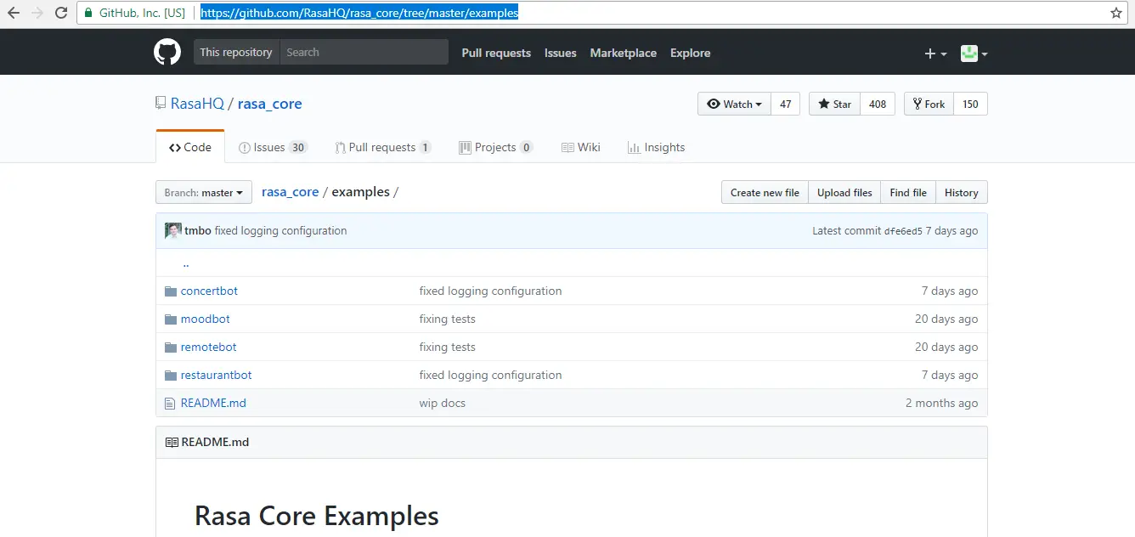
Task: Open the remotebot folder
Action: point(209,347)
